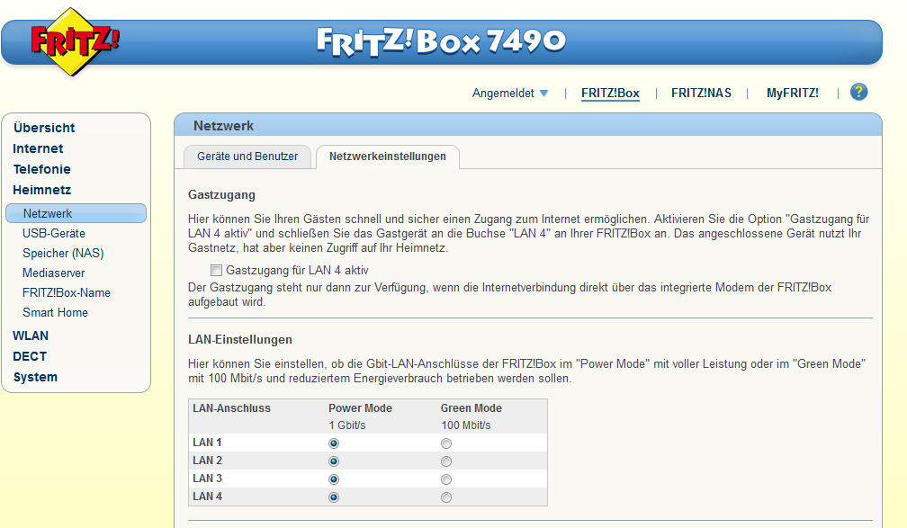
Task: Open the FRITZ!Box header link
Action: point(610,94)
